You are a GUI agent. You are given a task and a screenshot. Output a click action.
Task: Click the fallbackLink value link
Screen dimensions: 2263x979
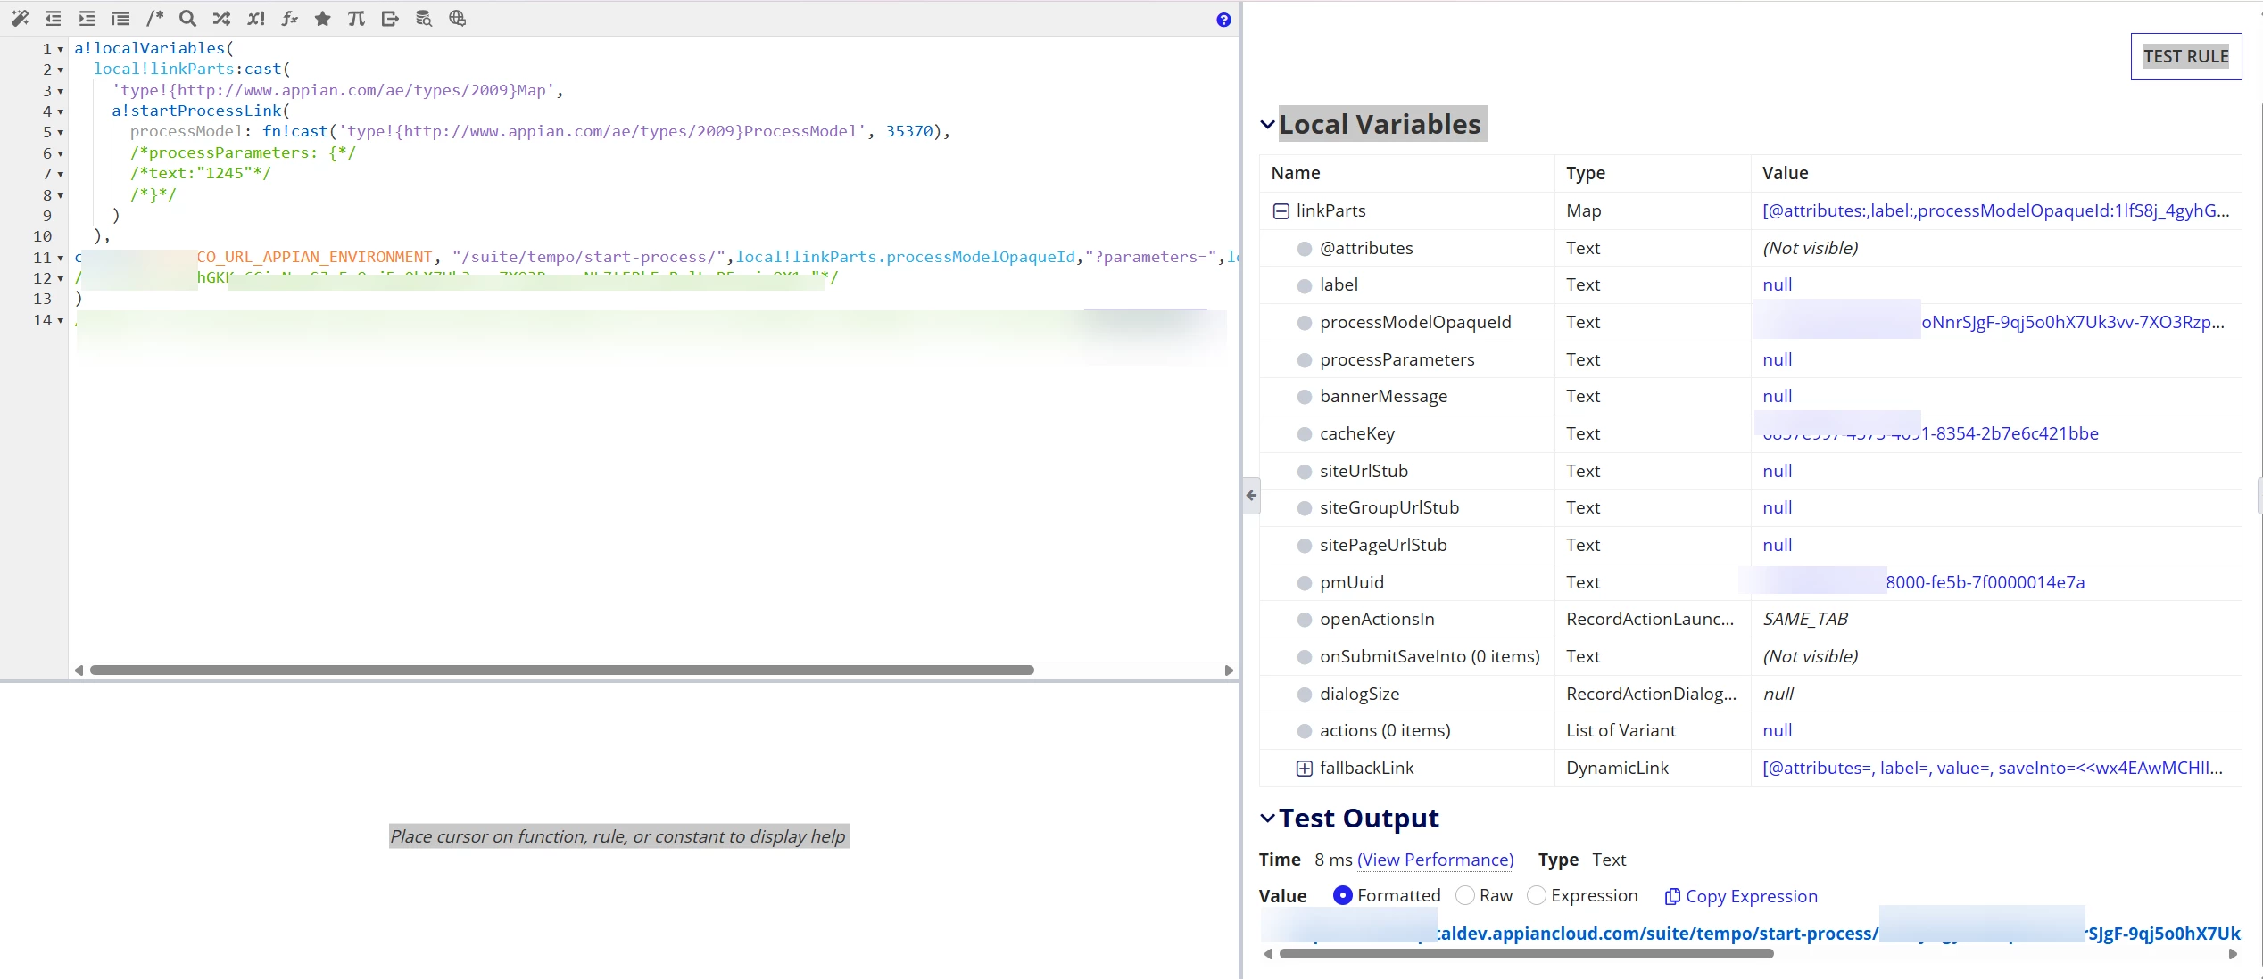[1992, 768]
